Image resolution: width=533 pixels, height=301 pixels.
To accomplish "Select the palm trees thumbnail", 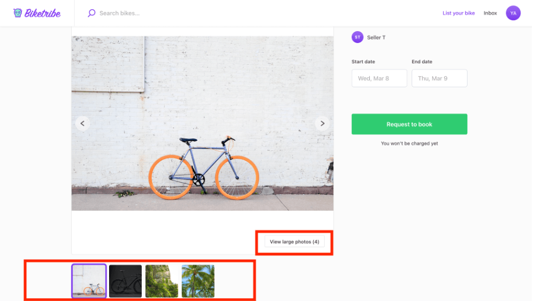I will tap(197, 281).
